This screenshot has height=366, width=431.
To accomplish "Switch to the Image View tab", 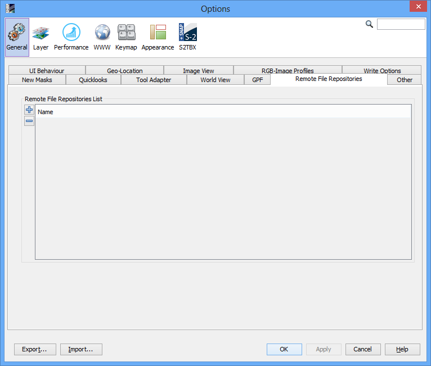I will coord(199,70).
